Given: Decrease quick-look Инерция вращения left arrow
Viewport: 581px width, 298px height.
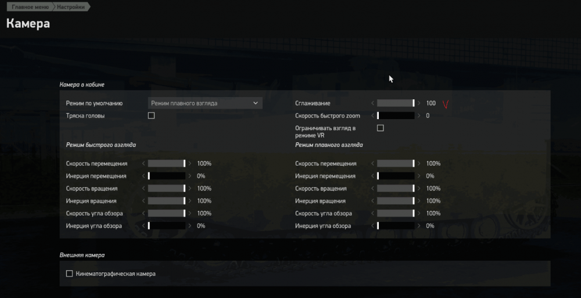Looking at the screenshot, I should (144, 201).
